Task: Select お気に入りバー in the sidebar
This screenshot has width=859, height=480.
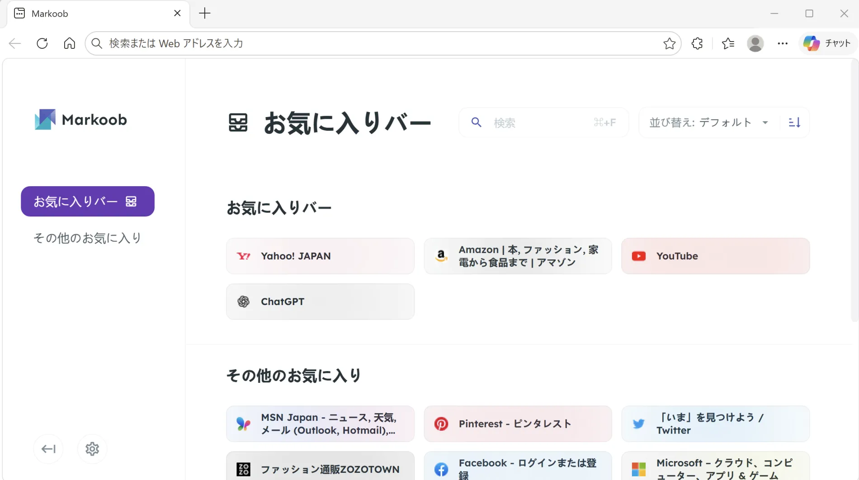Action: tap(88, 201)
